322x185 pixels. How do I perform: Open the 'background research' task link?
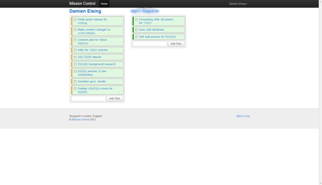(x=102, y=64)
